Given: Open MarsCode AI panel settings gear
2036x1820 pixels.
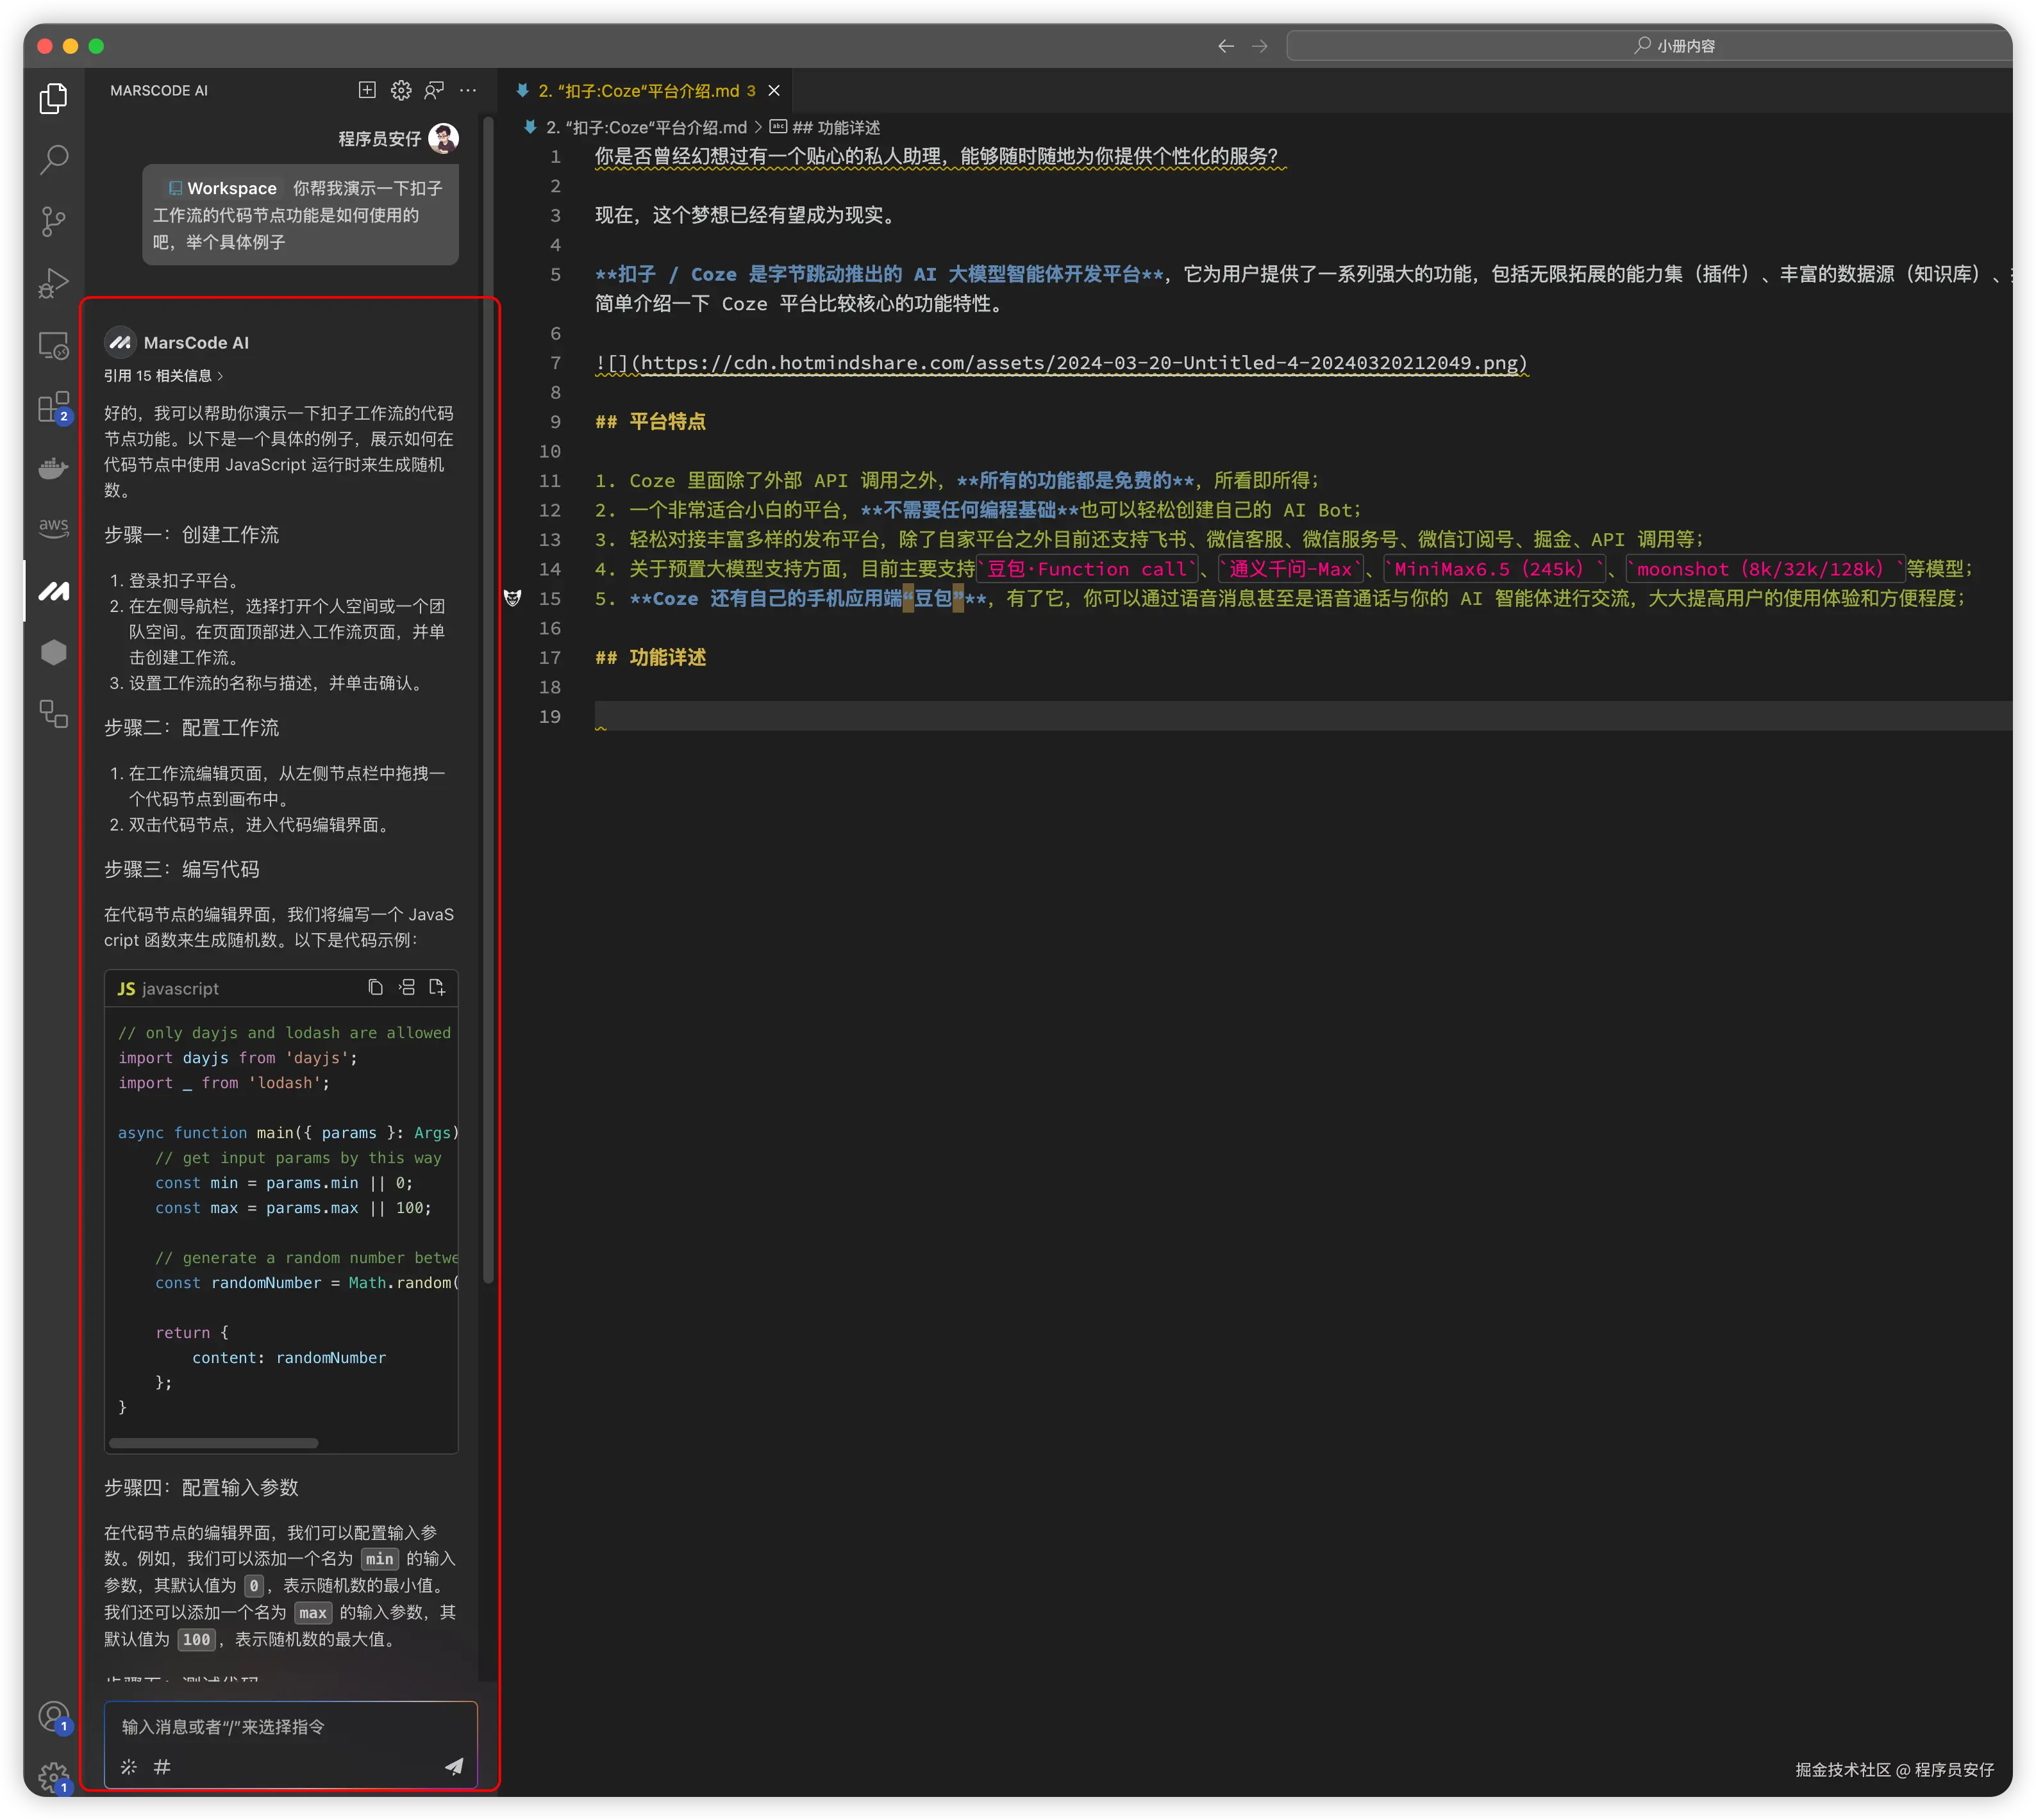Looking at the screenshot, I should 401,90.
